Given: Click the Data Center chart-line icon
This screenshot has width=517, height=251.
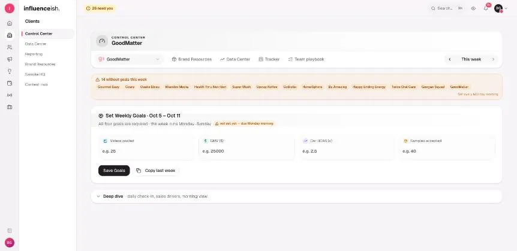Looking at the screenshot, I should click(223, 59).
